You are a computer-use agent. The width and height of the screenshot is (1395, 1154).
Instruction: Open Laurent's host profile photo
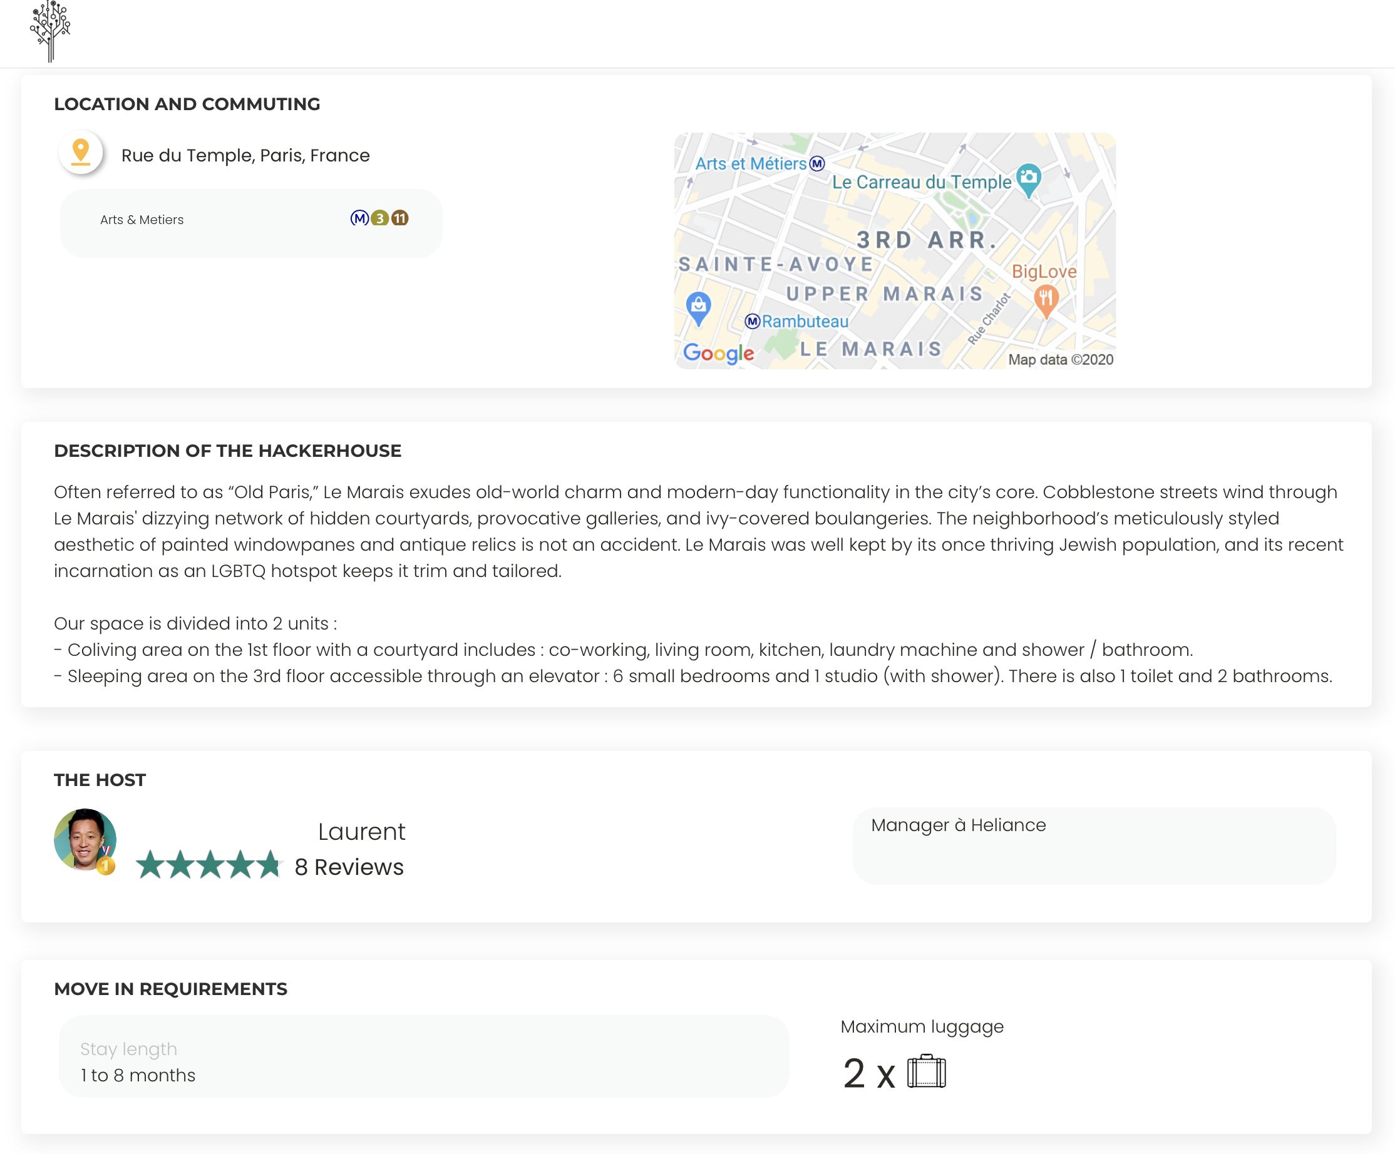[x=85, y=839]
